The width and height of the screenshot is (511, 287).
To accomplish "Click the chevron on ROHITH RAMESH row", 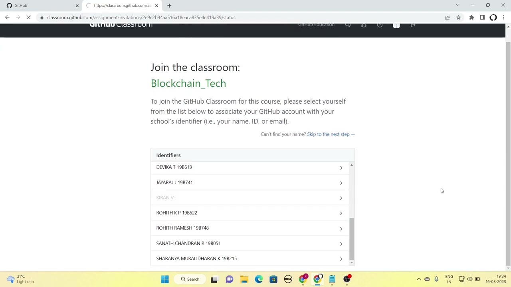I will pos(341,228).
